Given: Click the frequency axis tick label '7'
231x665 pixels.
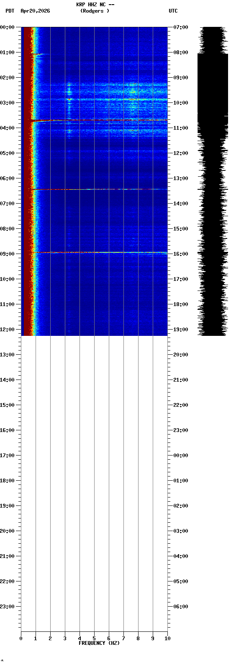Looking at the screenshot, I should pos(123,639).
